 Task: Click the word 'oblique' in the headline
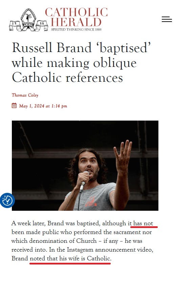115,63
